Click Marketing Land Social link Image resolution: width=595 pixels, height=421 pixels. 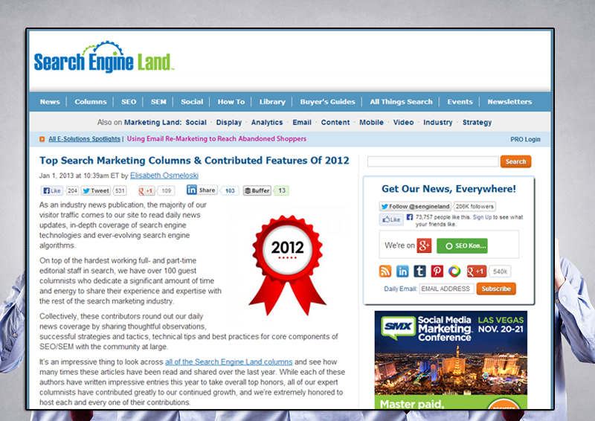tap(196, 122)
